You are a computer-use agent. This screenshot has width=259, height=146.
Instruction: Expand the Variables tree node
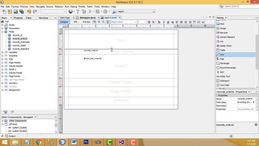[x=2, y=52]
